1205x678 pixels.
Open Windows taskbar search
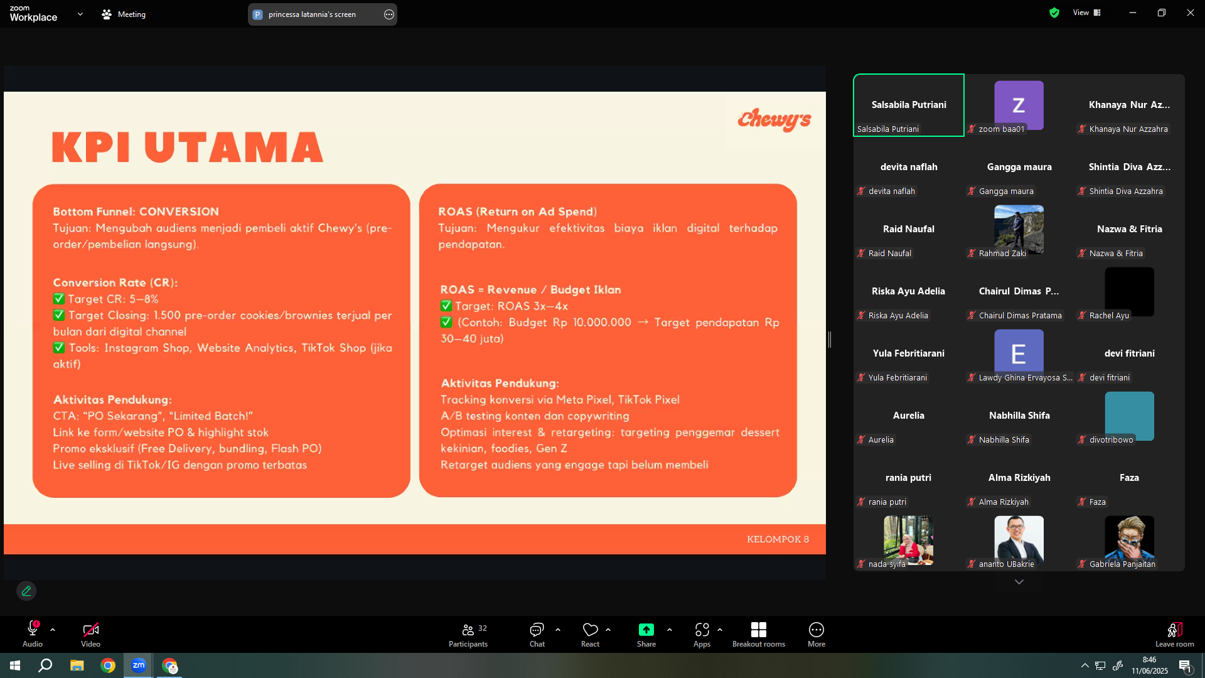pos(45,665)
